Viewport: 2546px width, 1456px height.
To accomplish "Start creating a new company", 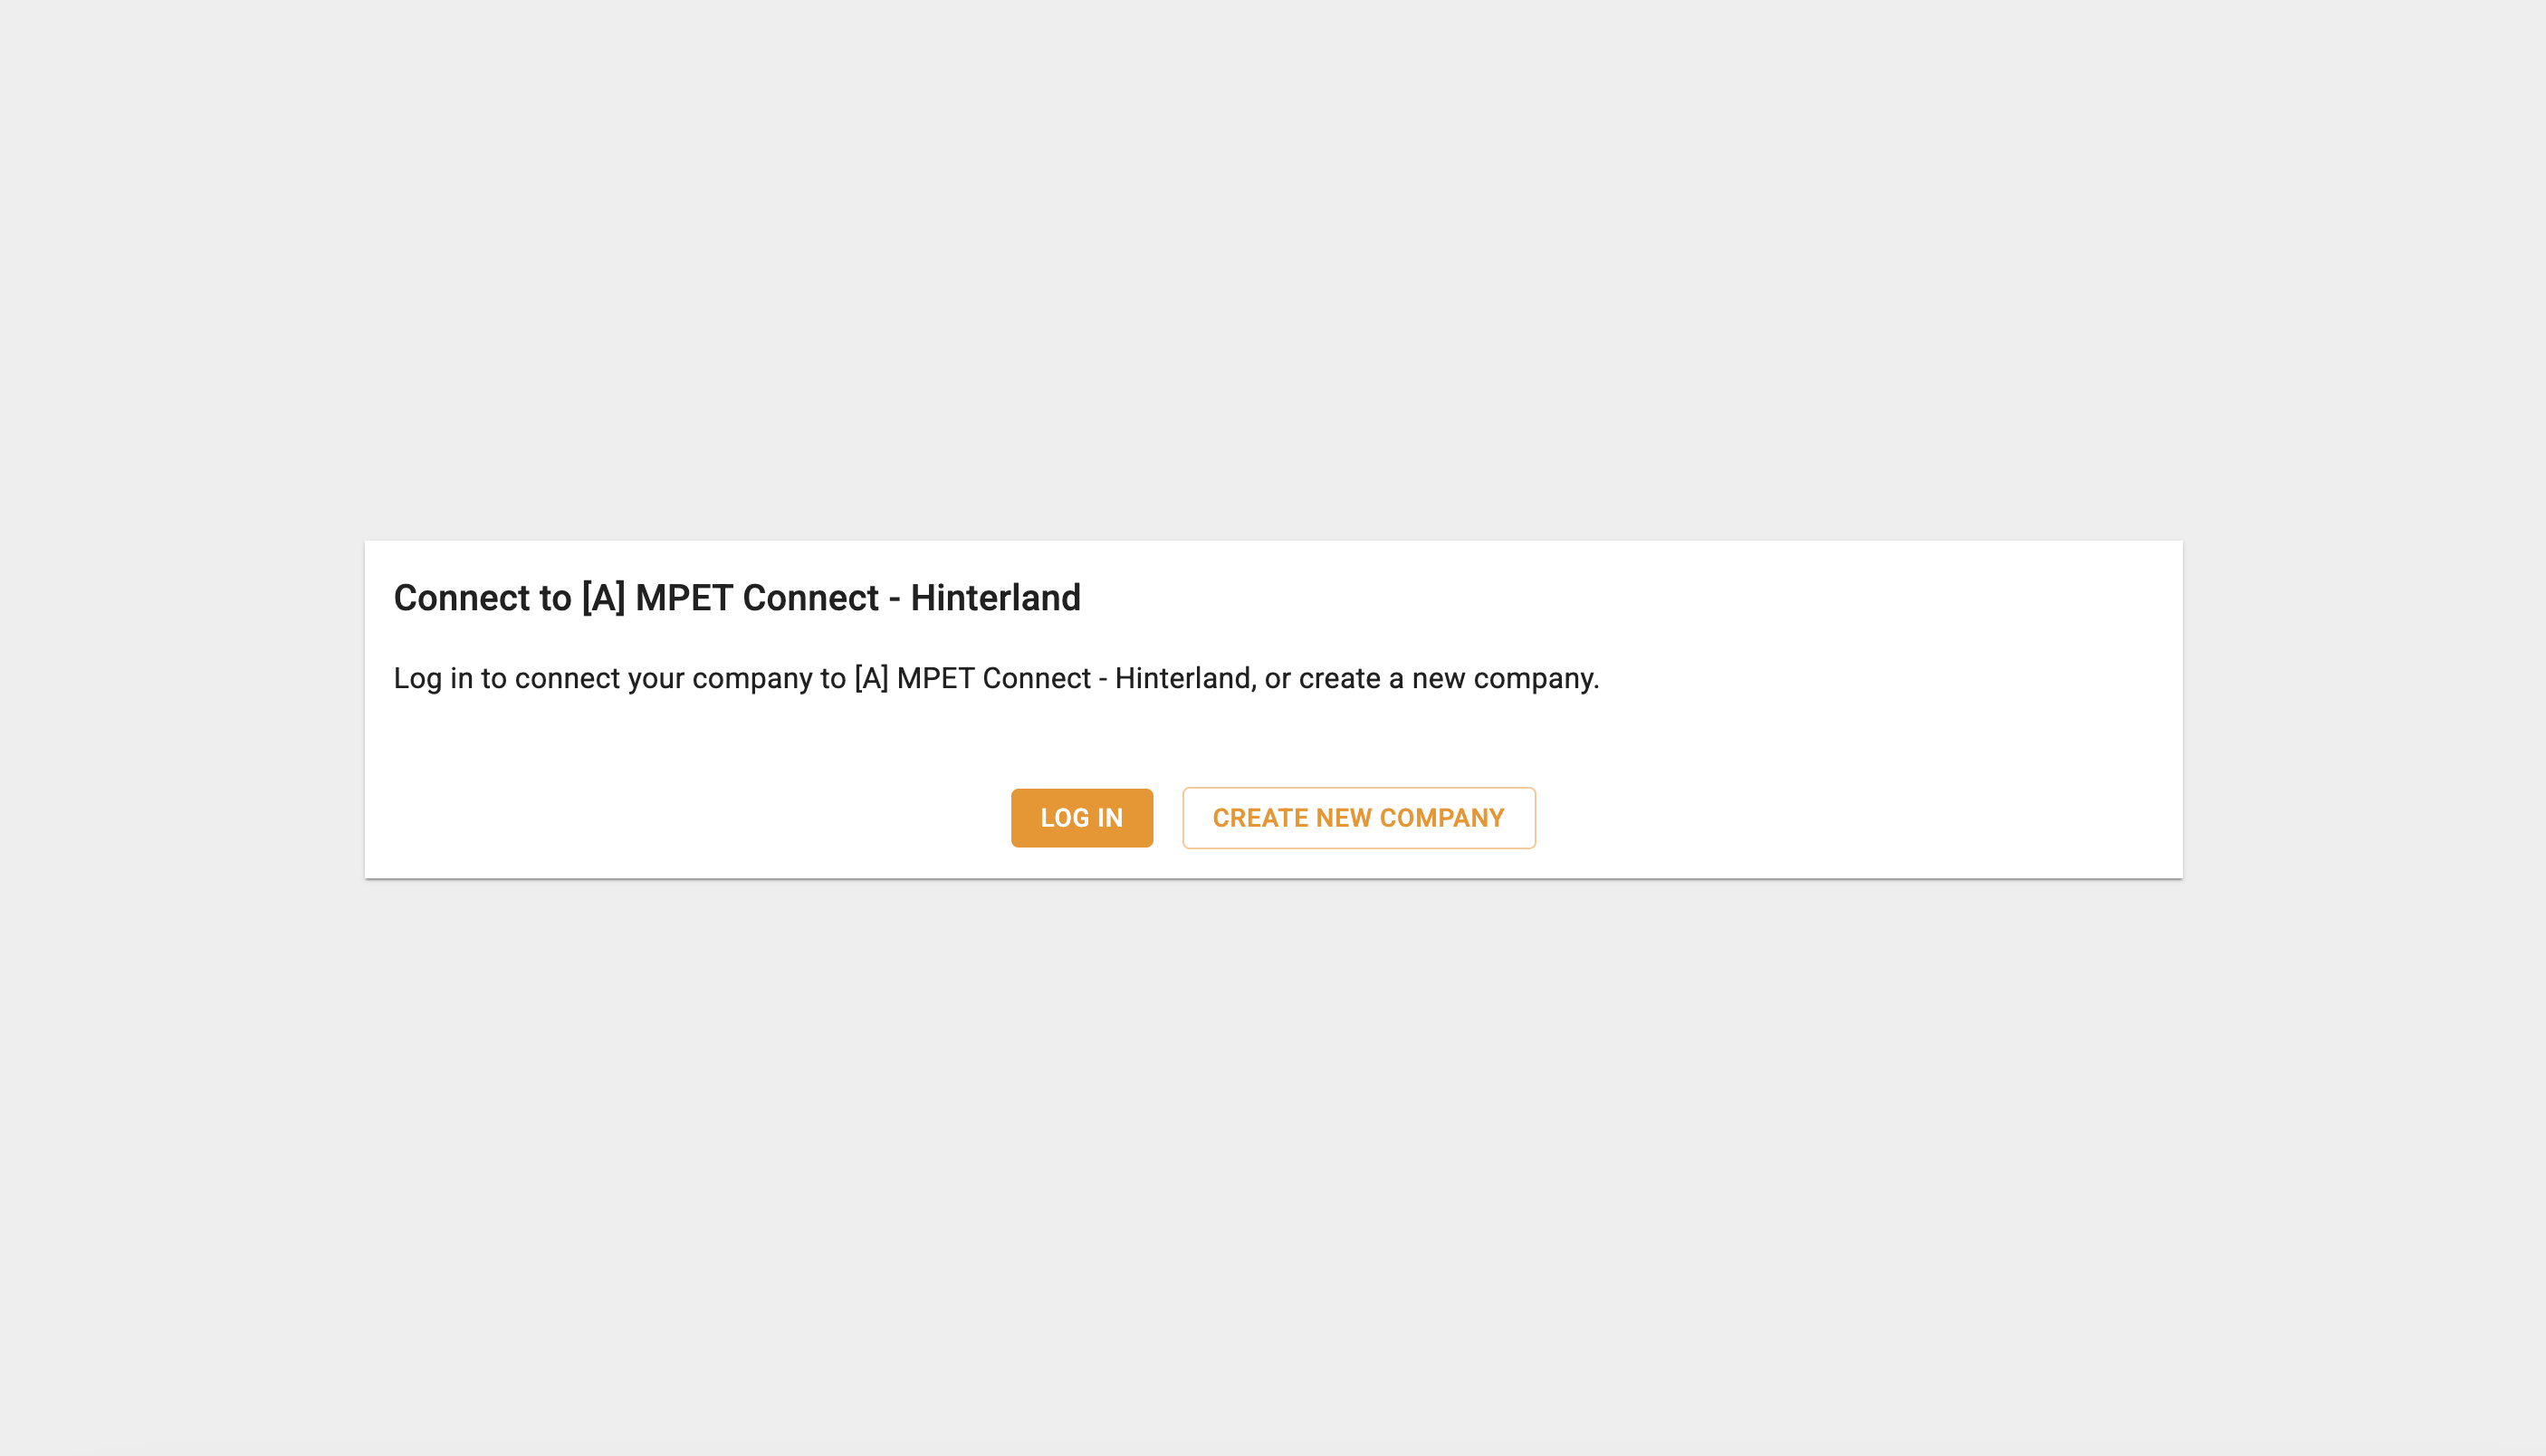I will pyautogui.click(x=1358, y=818).
